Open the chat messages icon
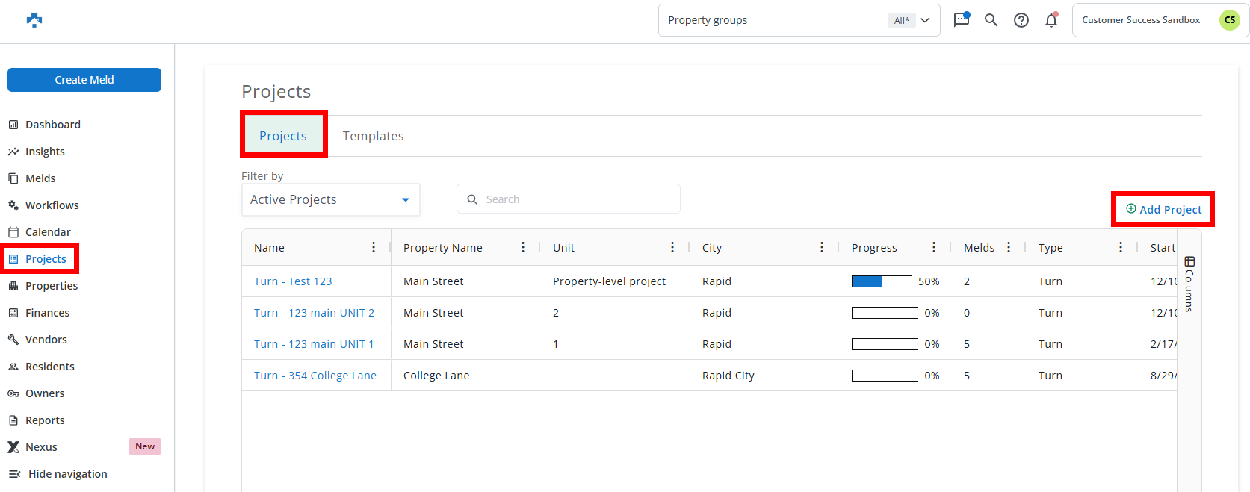Screen dimensions: 1250x492 coord(961,20)
